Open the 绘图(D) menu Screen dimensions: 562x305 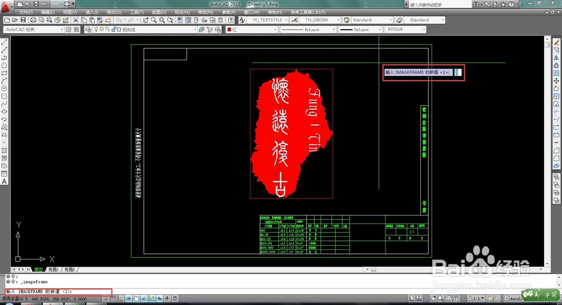(x=159, y=12)
